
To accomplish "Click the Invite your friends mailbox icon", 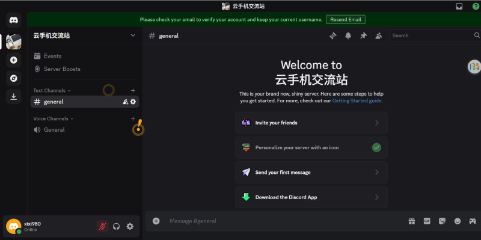I will coord(246,123).
